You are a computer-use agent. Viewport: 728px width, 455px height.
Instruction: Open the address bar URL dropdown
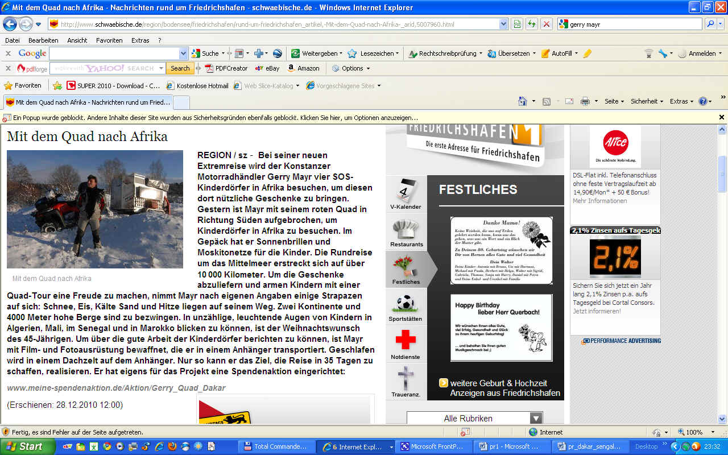[x=503, y=24]
